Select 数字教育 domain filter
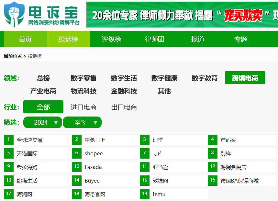Image resolution: width=278 pixels, height=201 pixels. click(205, 78)
